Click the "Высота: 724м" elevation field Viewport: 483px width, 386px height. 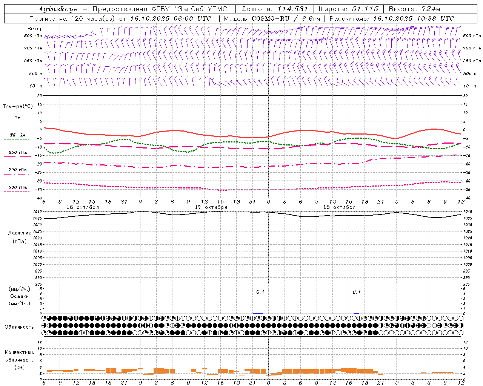(414, 9)
